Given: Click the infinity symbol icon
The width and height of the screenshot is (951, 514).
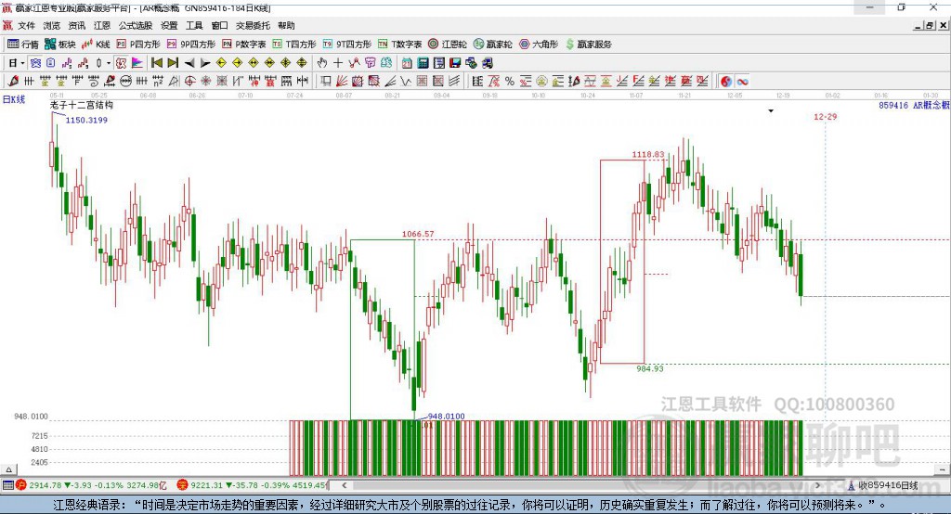Looking at the screenshot, I should tap(742, 81).
